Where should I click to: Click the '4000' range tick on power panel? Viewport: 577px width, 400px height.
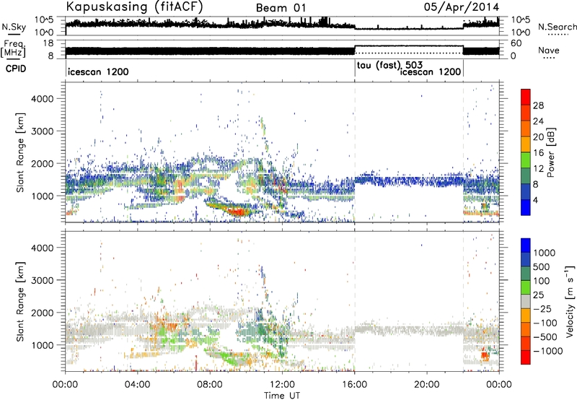(x=42, y=99)
